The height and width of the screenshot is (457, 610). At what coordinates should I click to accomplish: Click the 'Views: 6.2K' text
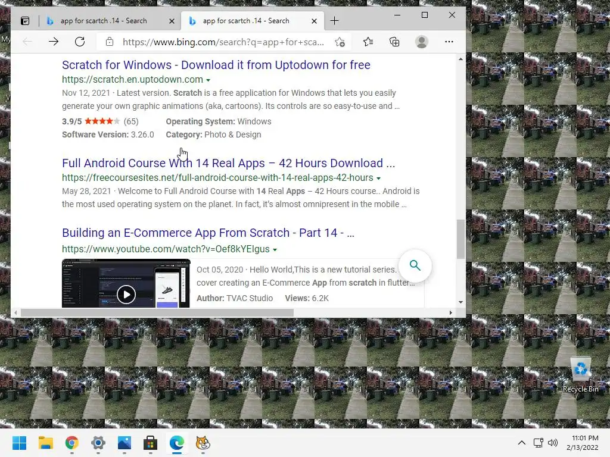tap(307, 298)
